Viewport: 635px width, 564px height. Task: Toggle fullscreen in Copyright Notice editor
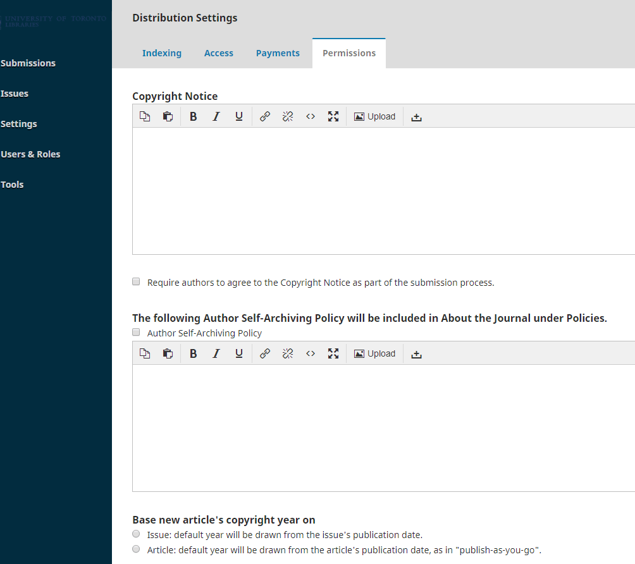[333, 116]
